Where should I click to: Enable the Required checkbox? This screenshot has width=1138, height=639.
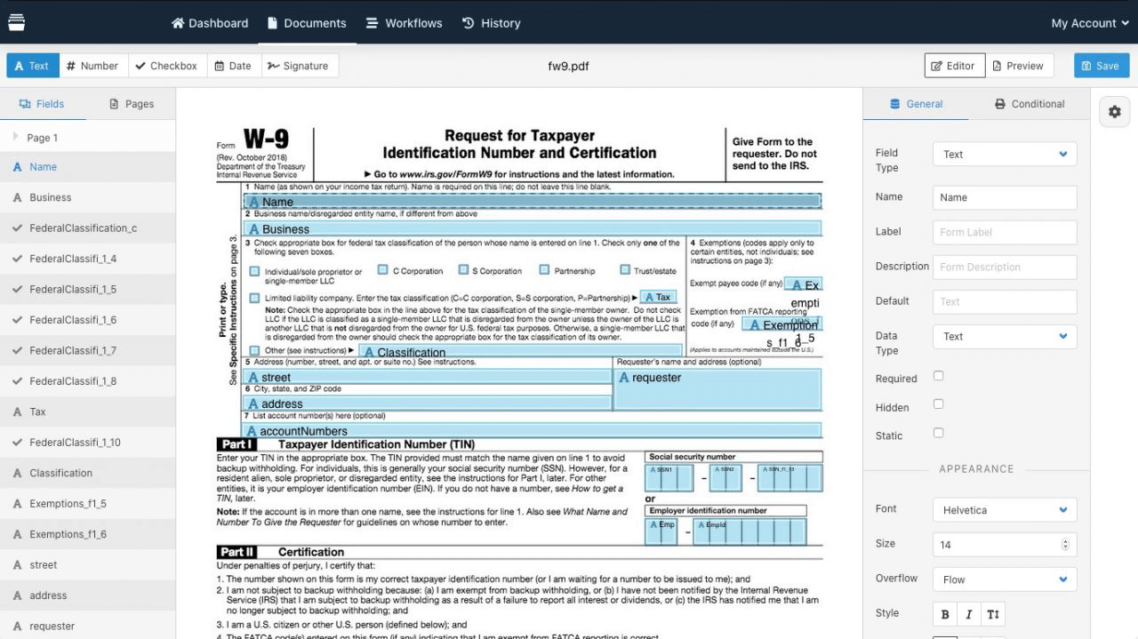click(x=938, y=376)
